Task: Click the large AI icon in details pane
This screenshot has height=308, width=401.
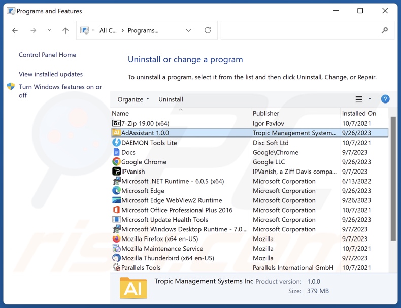Action: pos(133,288)
